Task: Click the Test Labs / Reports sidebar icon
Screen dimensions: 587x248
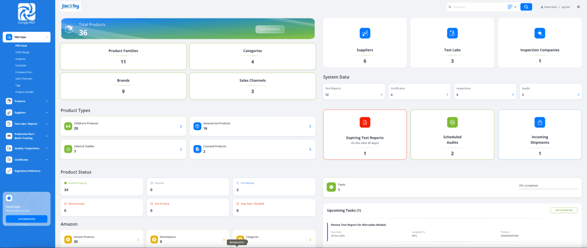Action: tap(8, 124)
